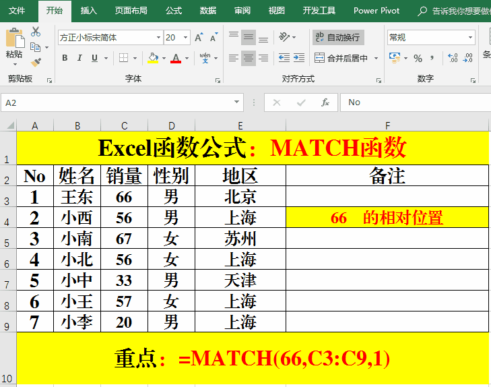Switch to the 数据 Data tab
Screen dimensions: 491x387
click(x=208, y=11)
